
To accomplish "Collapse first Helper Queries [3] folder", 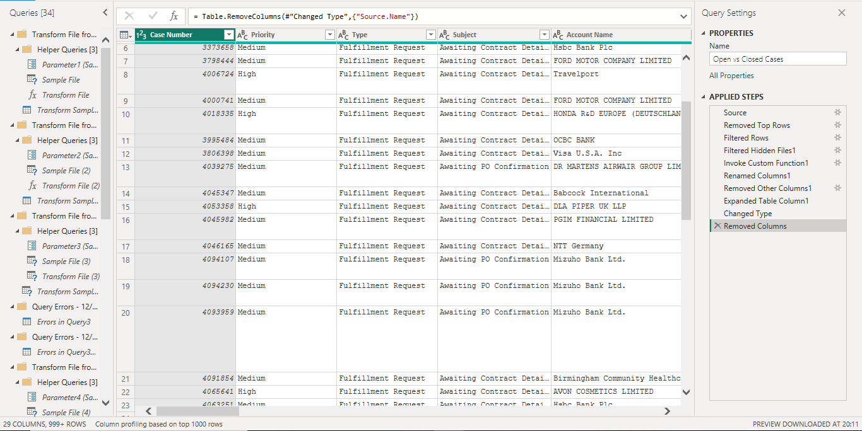I will 17,50.
